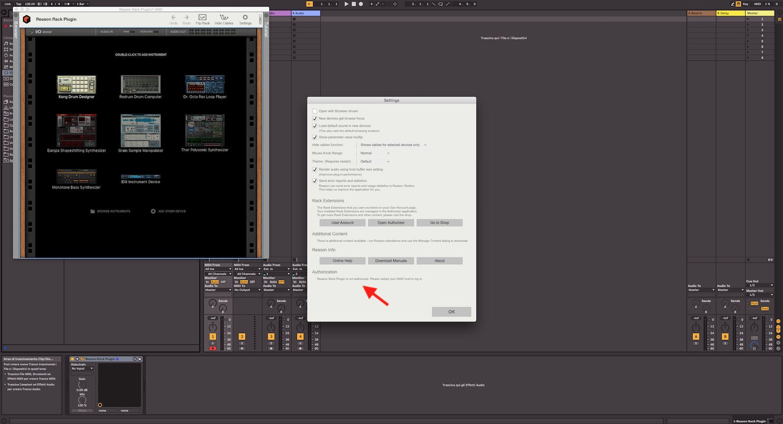The height and width of the screenshot is (424, 783).
Task: Click the User Account button
Action: (x=343, y=223)
